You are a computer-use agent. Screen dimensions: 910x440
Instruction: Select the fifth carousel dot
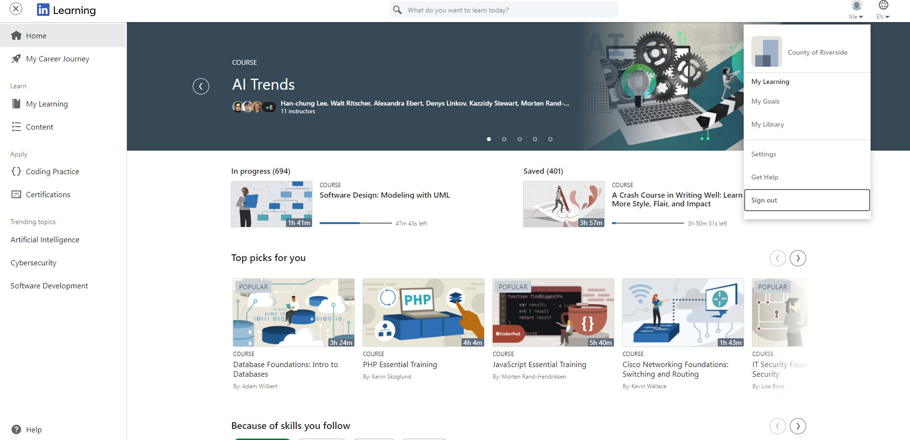[x=550, y=139]
